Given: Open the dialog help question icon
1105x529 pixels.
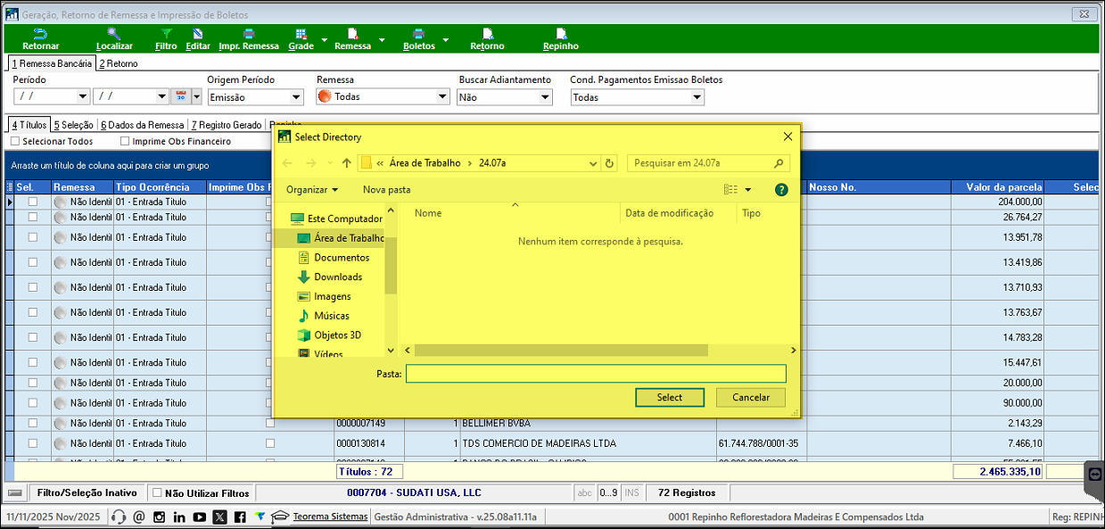Looking at the screenshot, I should coord(781,190).
